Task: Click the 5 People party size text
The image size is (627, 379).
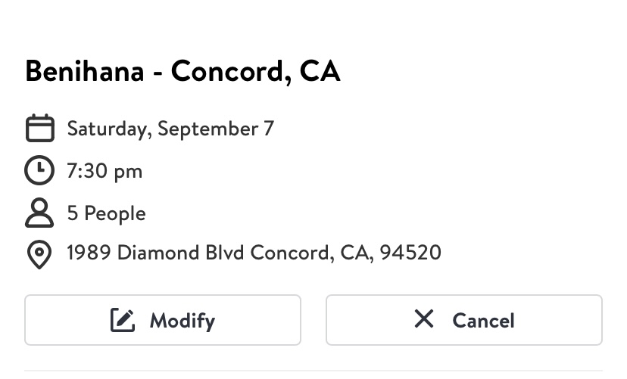Action: point(106,213)
